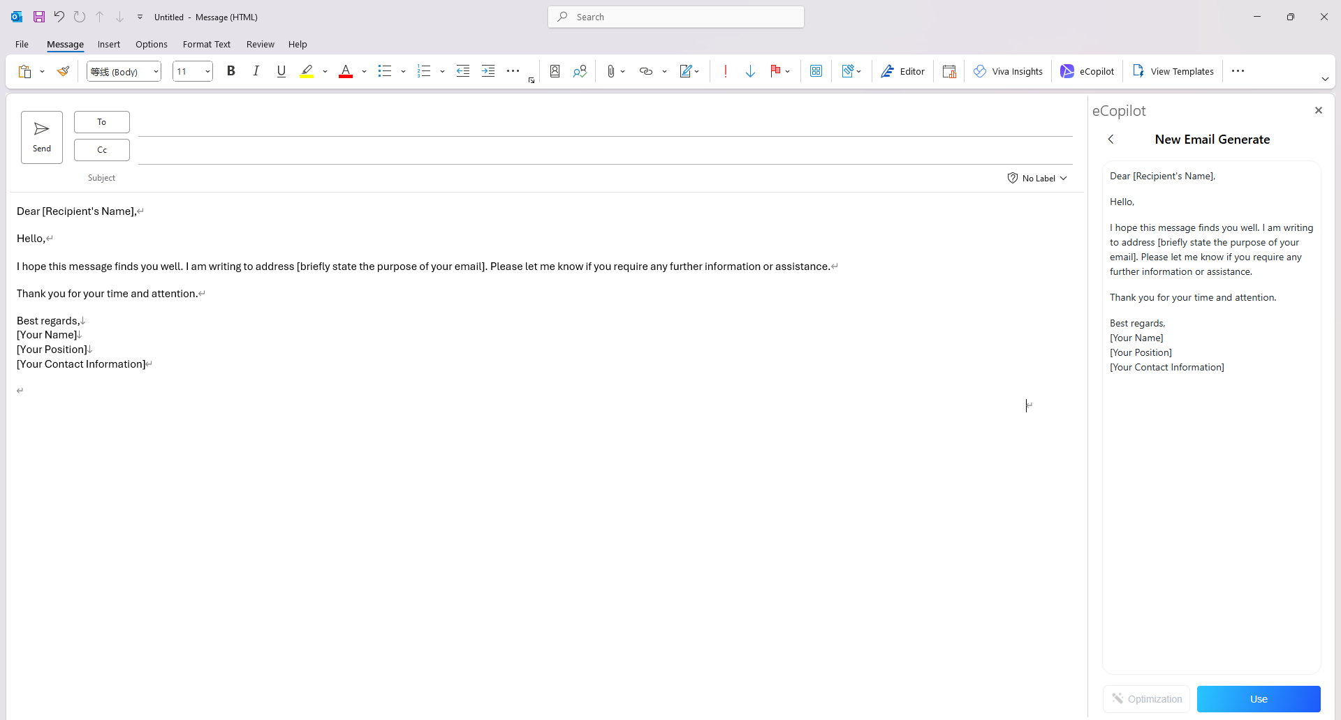Mark the message as High Importance
The image size is (1341, 720).
tap(726, 70)
